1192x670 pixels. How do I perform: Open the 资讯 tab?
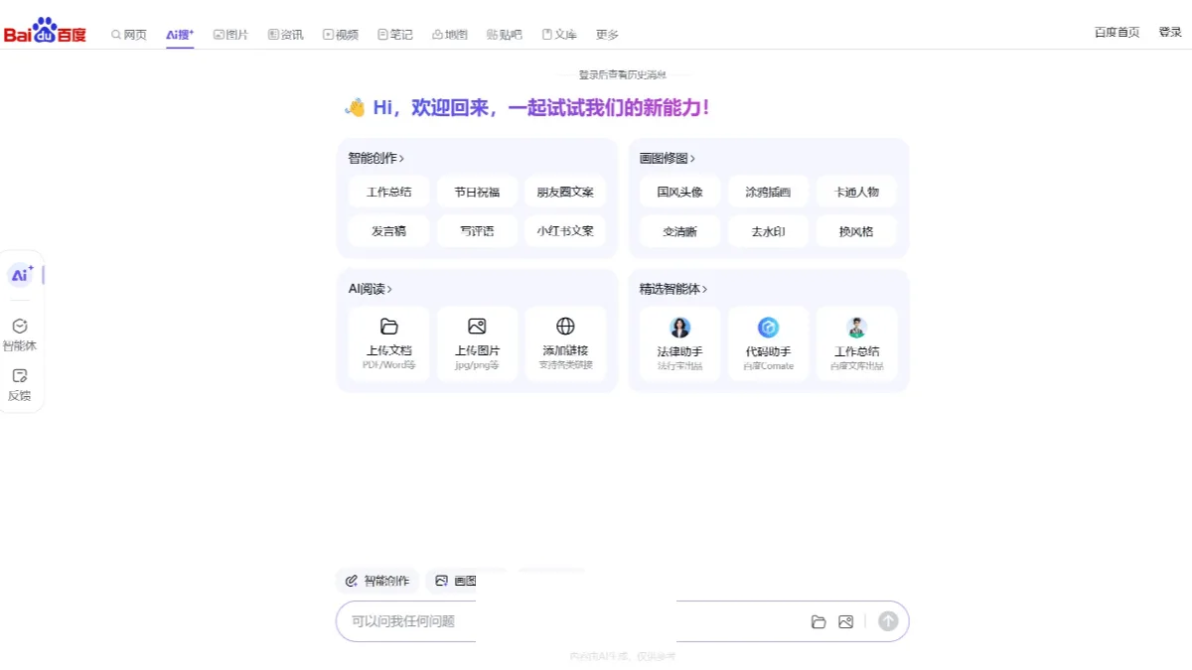tap(286, 34)
